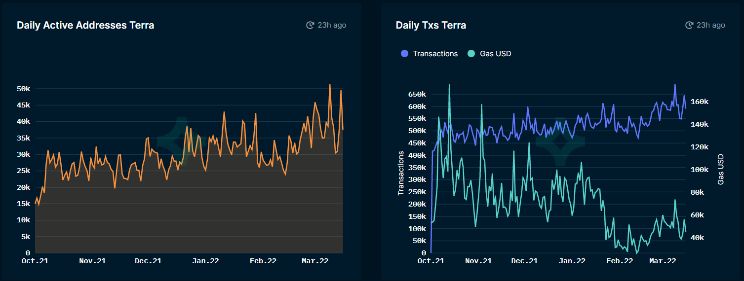Click the rotated Transactions axis title

(401, 173)
